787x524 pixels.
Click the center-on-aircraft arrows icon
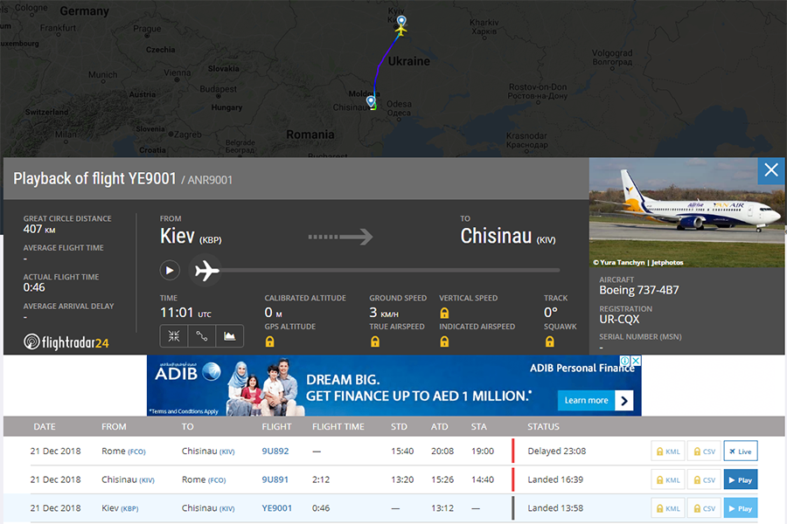tap(174, 335)
